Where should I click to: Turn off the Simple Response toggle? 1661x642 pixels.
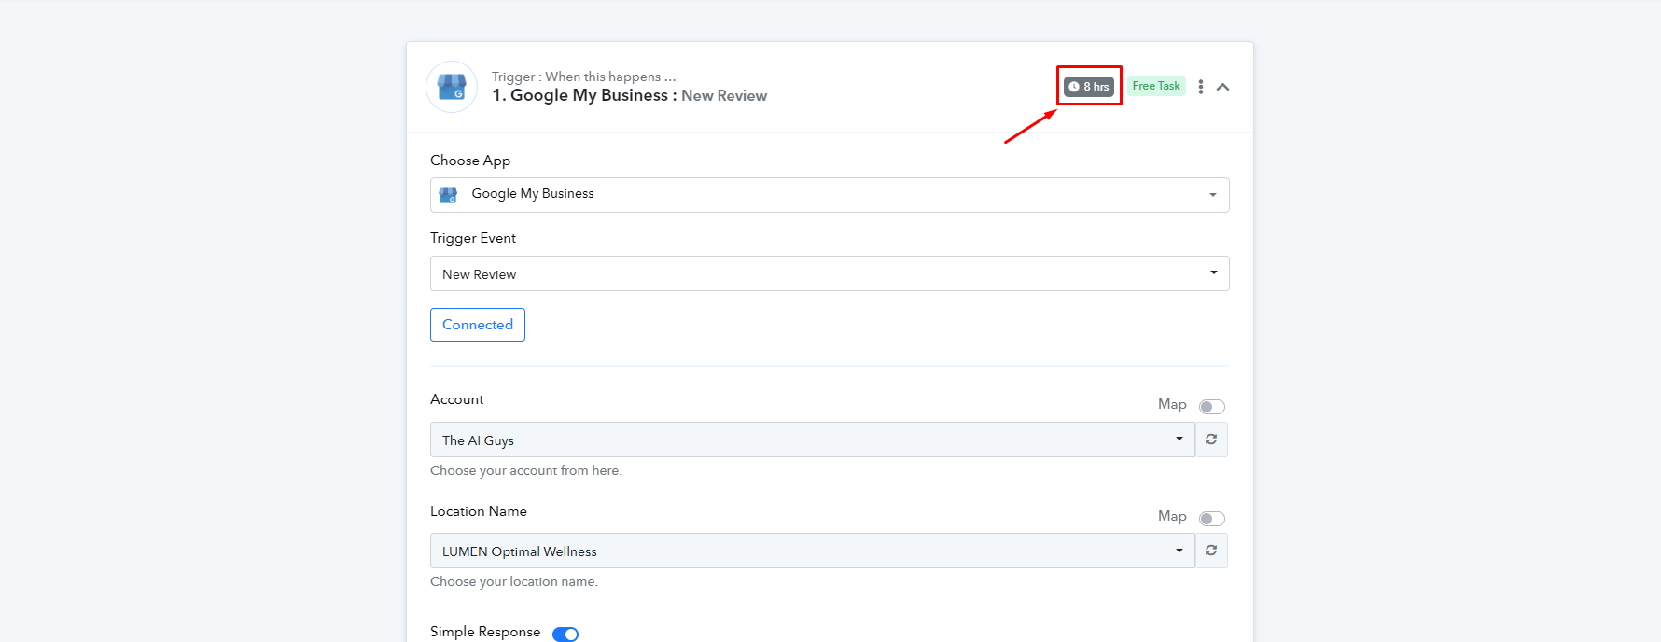coord(565,634)
